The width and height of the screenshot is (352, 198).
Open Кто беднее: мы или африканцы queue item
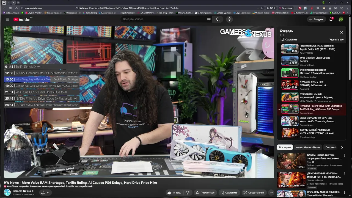(x=311, y=97)
